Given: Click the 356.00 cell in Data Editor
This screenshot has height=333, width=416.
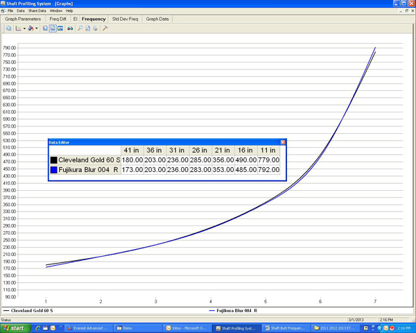Looking at the screenshot, I should click(223, 160).
